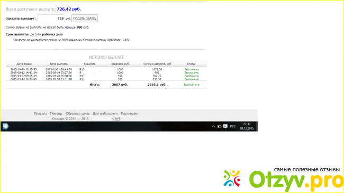
Task: Click the battery icon in system tray
Action: [219, 126]
